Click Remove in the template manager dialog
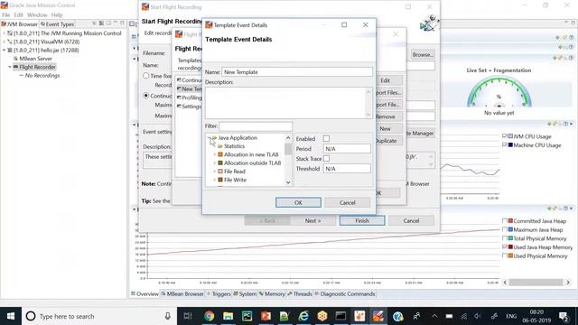Screen dimensions: 578x325 click(x=386, y=116)
